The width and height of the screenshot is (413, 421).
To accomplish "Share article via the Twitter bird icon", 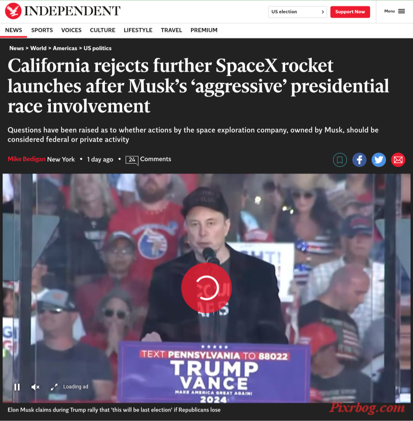I will click(x=379, y=160).
